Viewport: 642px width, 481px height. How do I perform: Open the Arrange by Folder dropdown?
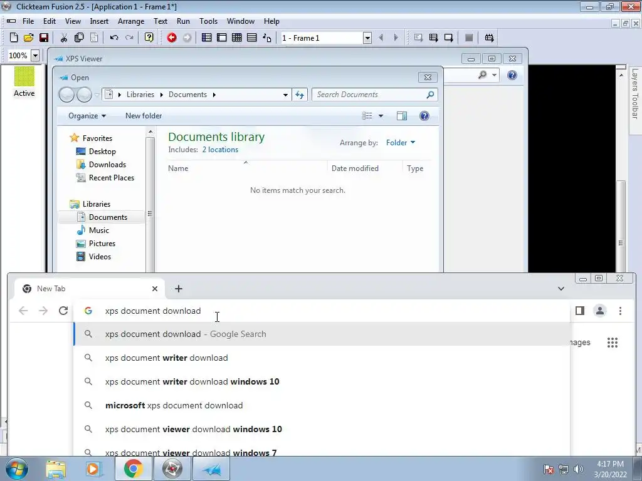pyautogui.click(x=401, y=143)
